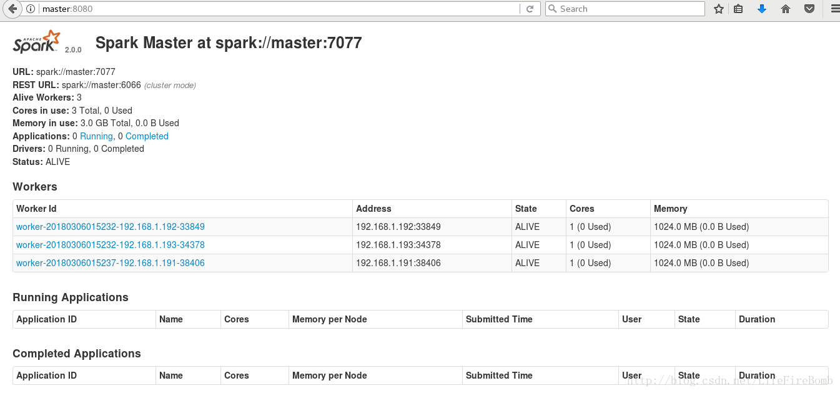Bookmark this page with the star icon
The image size is (840, 393).
click(719, 9)
